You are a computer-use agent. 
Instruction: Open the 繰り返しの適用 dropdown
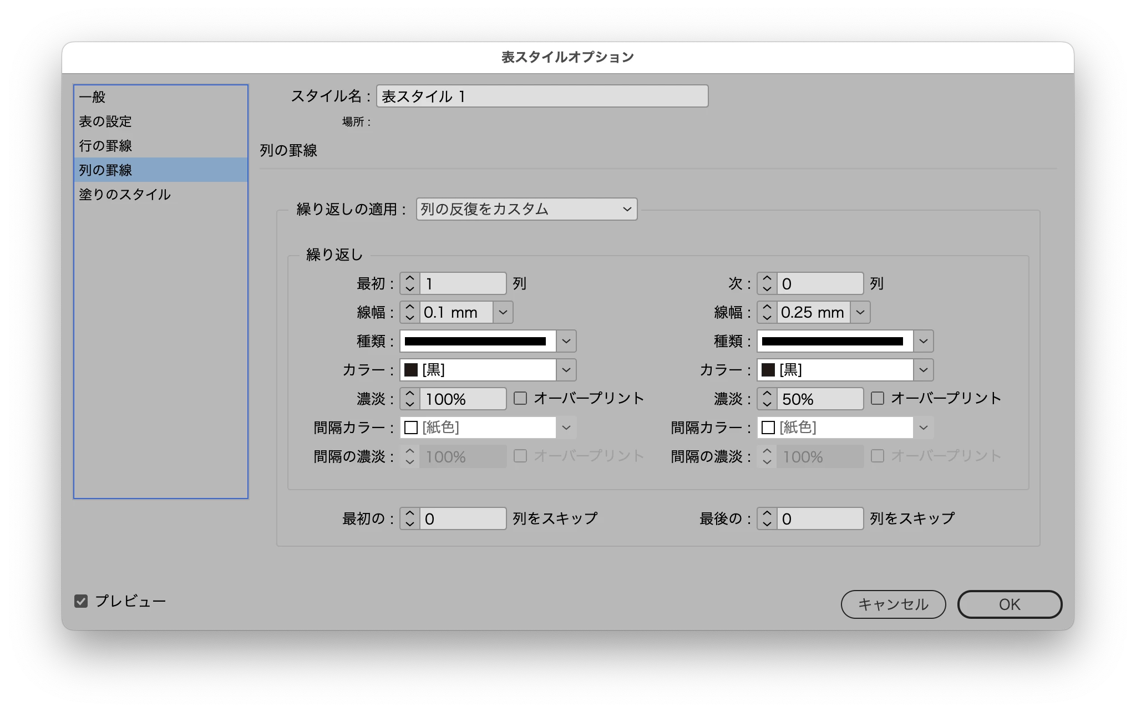coord(526,209)
